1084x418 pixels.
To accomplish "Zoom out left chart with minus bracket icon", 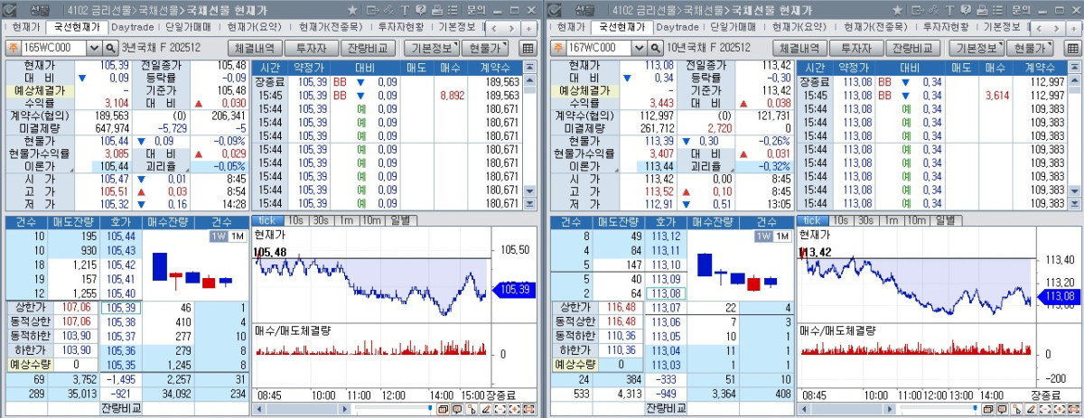I will pos(500,409).
